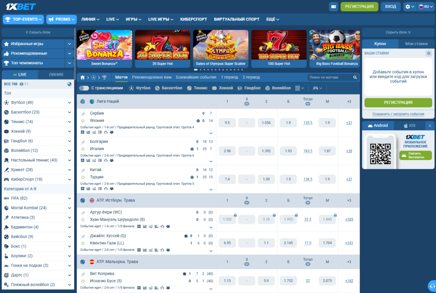Open the RU language flag selector

[425, 7]
